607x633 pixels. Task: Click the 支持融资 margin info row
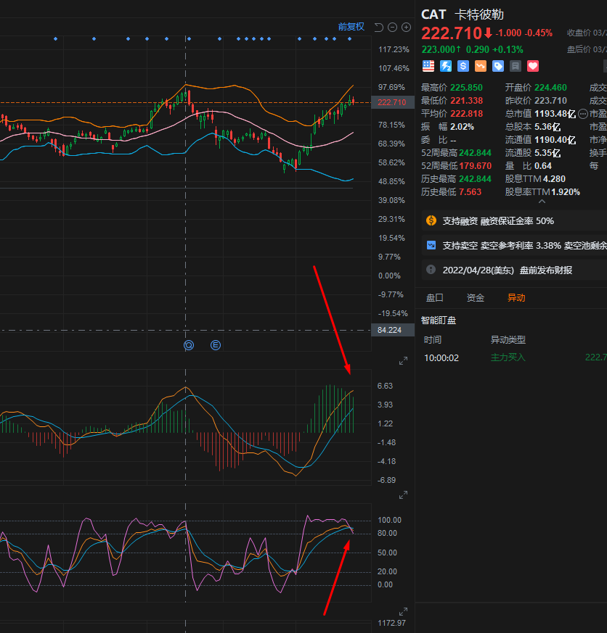[x=514, y=221]
